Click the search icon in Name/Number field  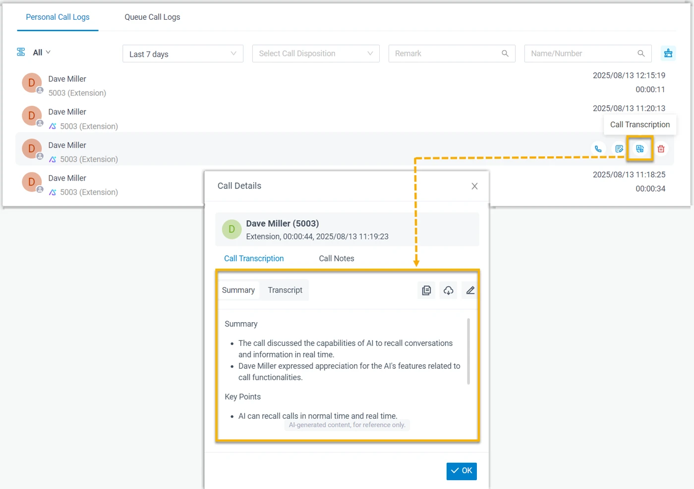click(641, 53)
